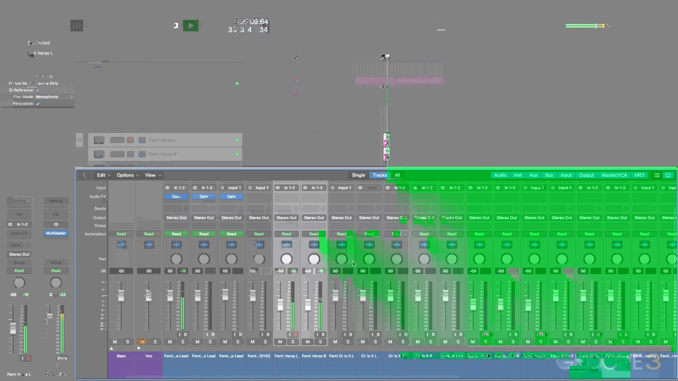
Task: Click wide channel strips view icon
Action: [668, 175]
